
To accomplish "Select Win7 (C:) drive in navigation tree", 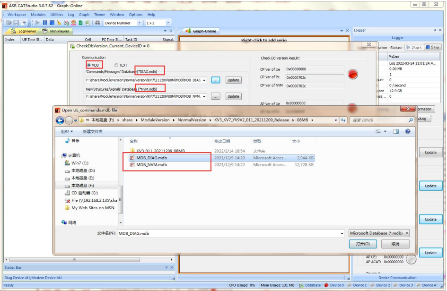I will pos(79,163).
